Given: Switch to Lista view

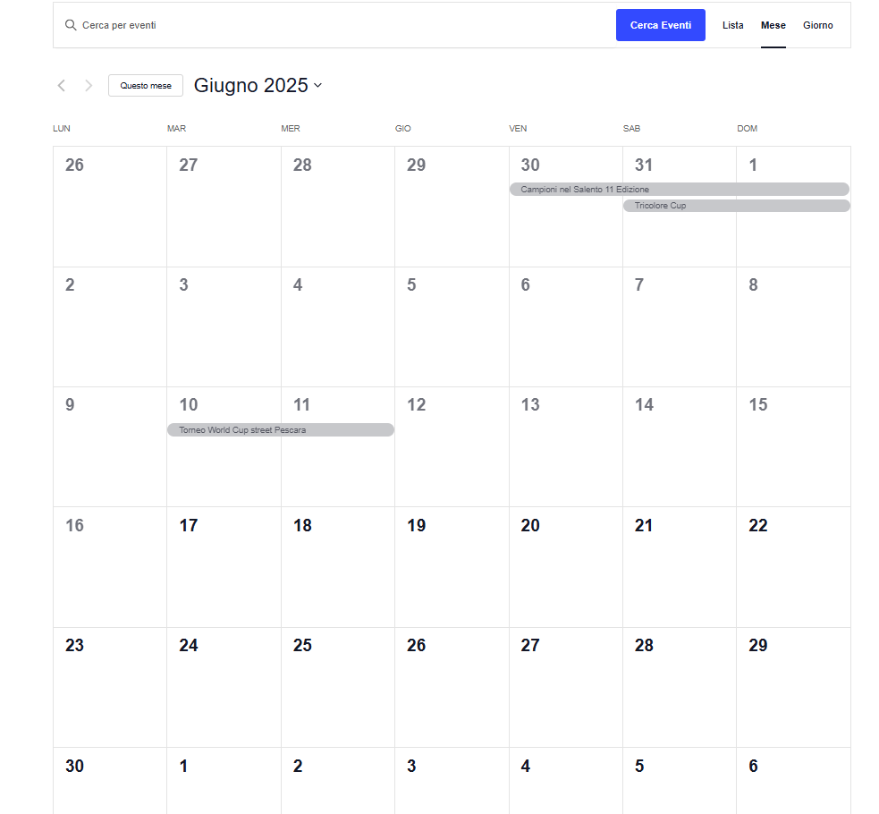Looking at the screenshot, I should (732, 25).
